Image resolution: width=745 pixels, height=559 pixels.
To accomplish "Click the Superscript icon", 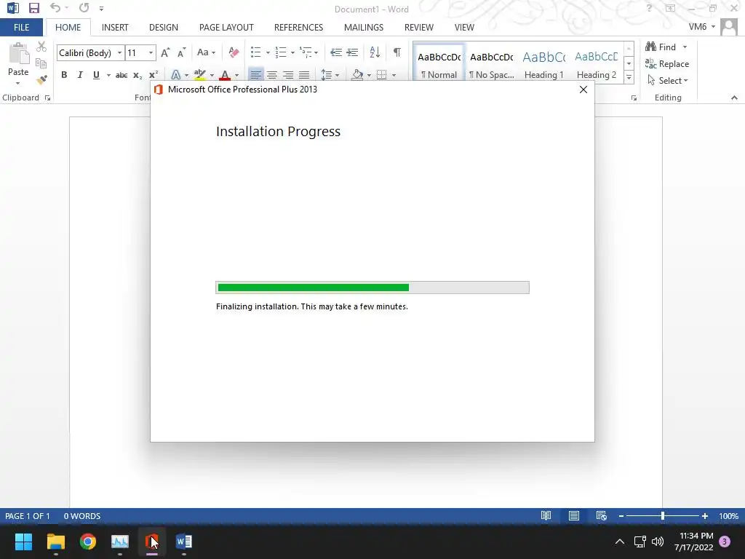I will point(153,75).
